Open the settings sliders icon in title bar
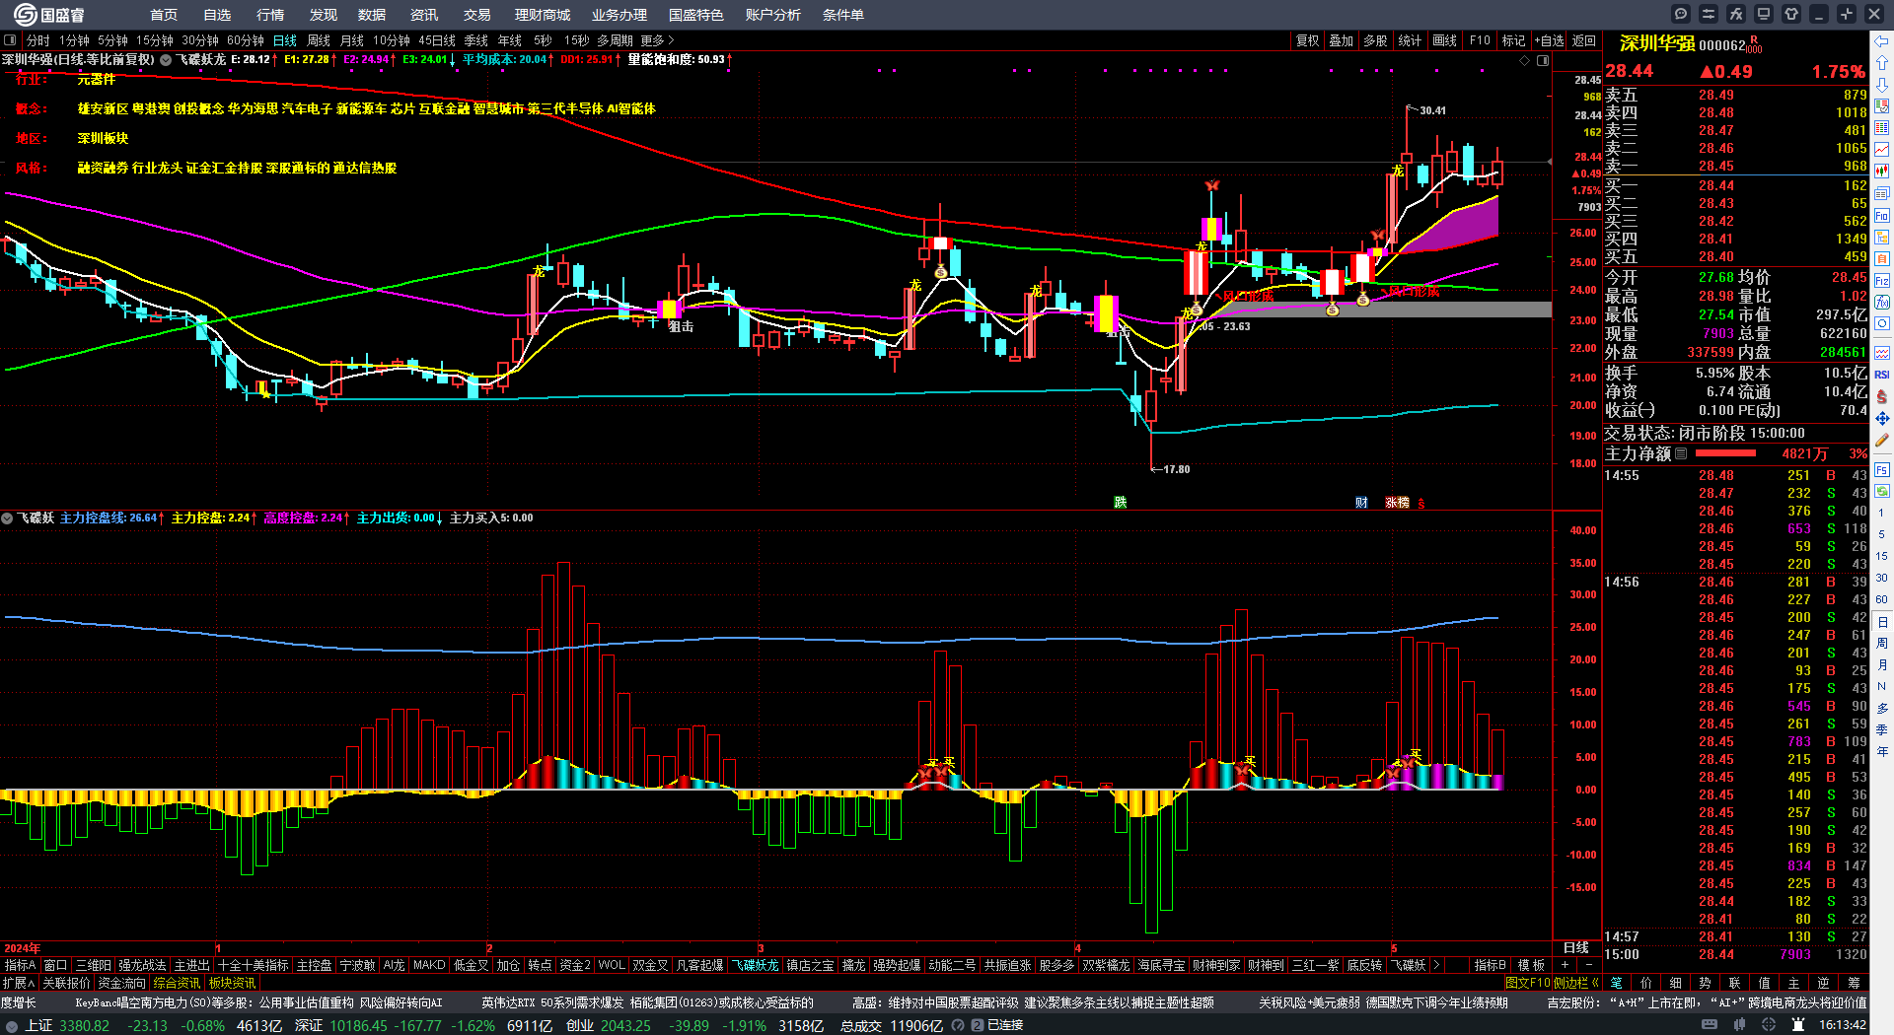This screenshot has width=1894, height=1035. pyautogui.click(x=1709, y=14)
